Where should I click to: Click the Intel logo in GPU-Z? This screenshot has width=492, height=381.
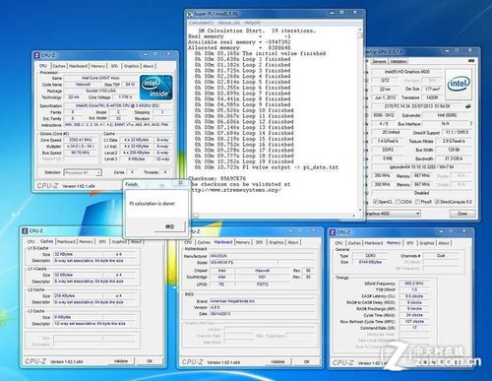pos(459,84)
